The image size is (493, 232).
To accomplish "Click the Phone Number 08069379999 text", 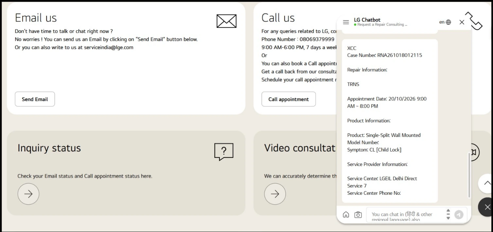I will point(298,39).
